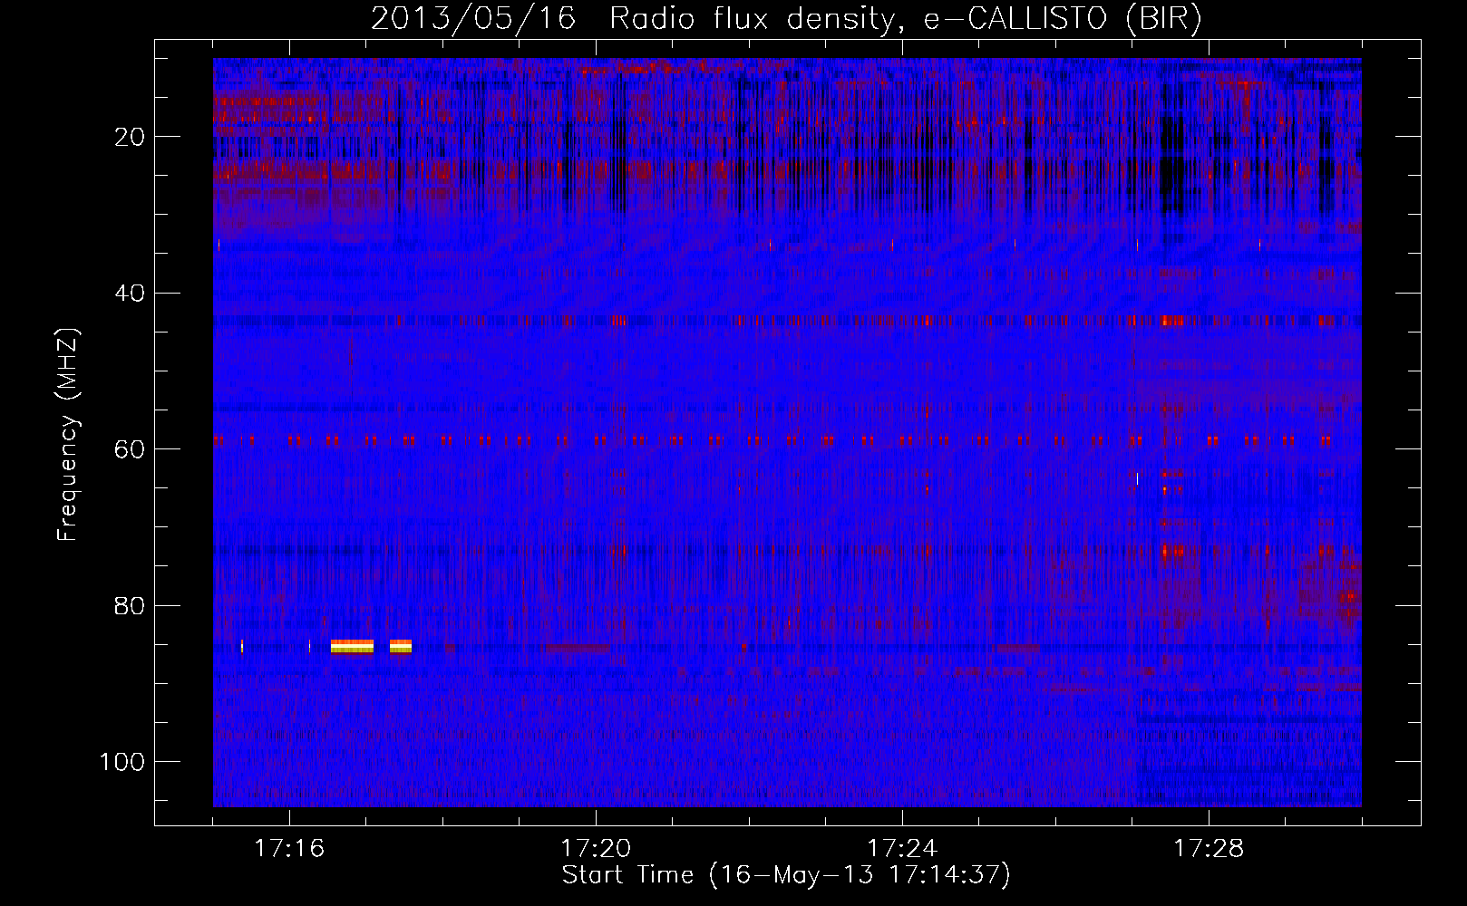Viewport: 1467px width, 906px height.
Task: Click the bright red burst at 43 MHz near 17:27
Action: pyautogui.click(x=1172, y=321)
